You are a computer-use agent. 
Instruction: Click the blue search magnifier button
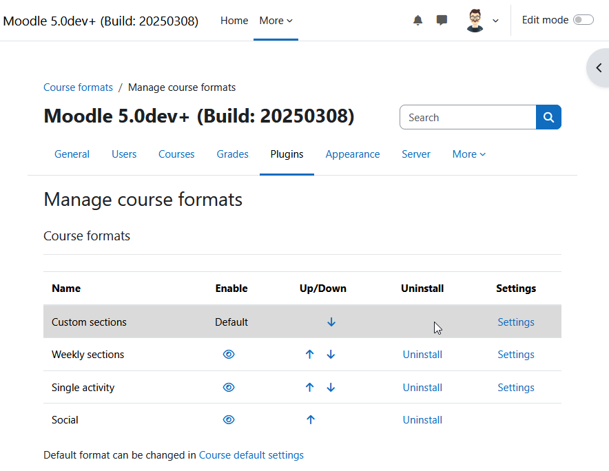click(x=548, y=117)
